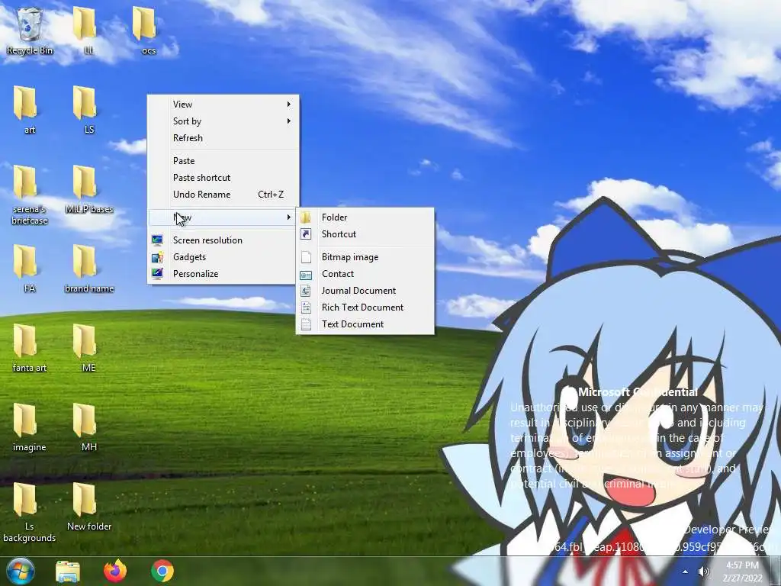Select the M.L.P bases folder
The width and height of the screenshot is (781, 586).
coord(88,189)
